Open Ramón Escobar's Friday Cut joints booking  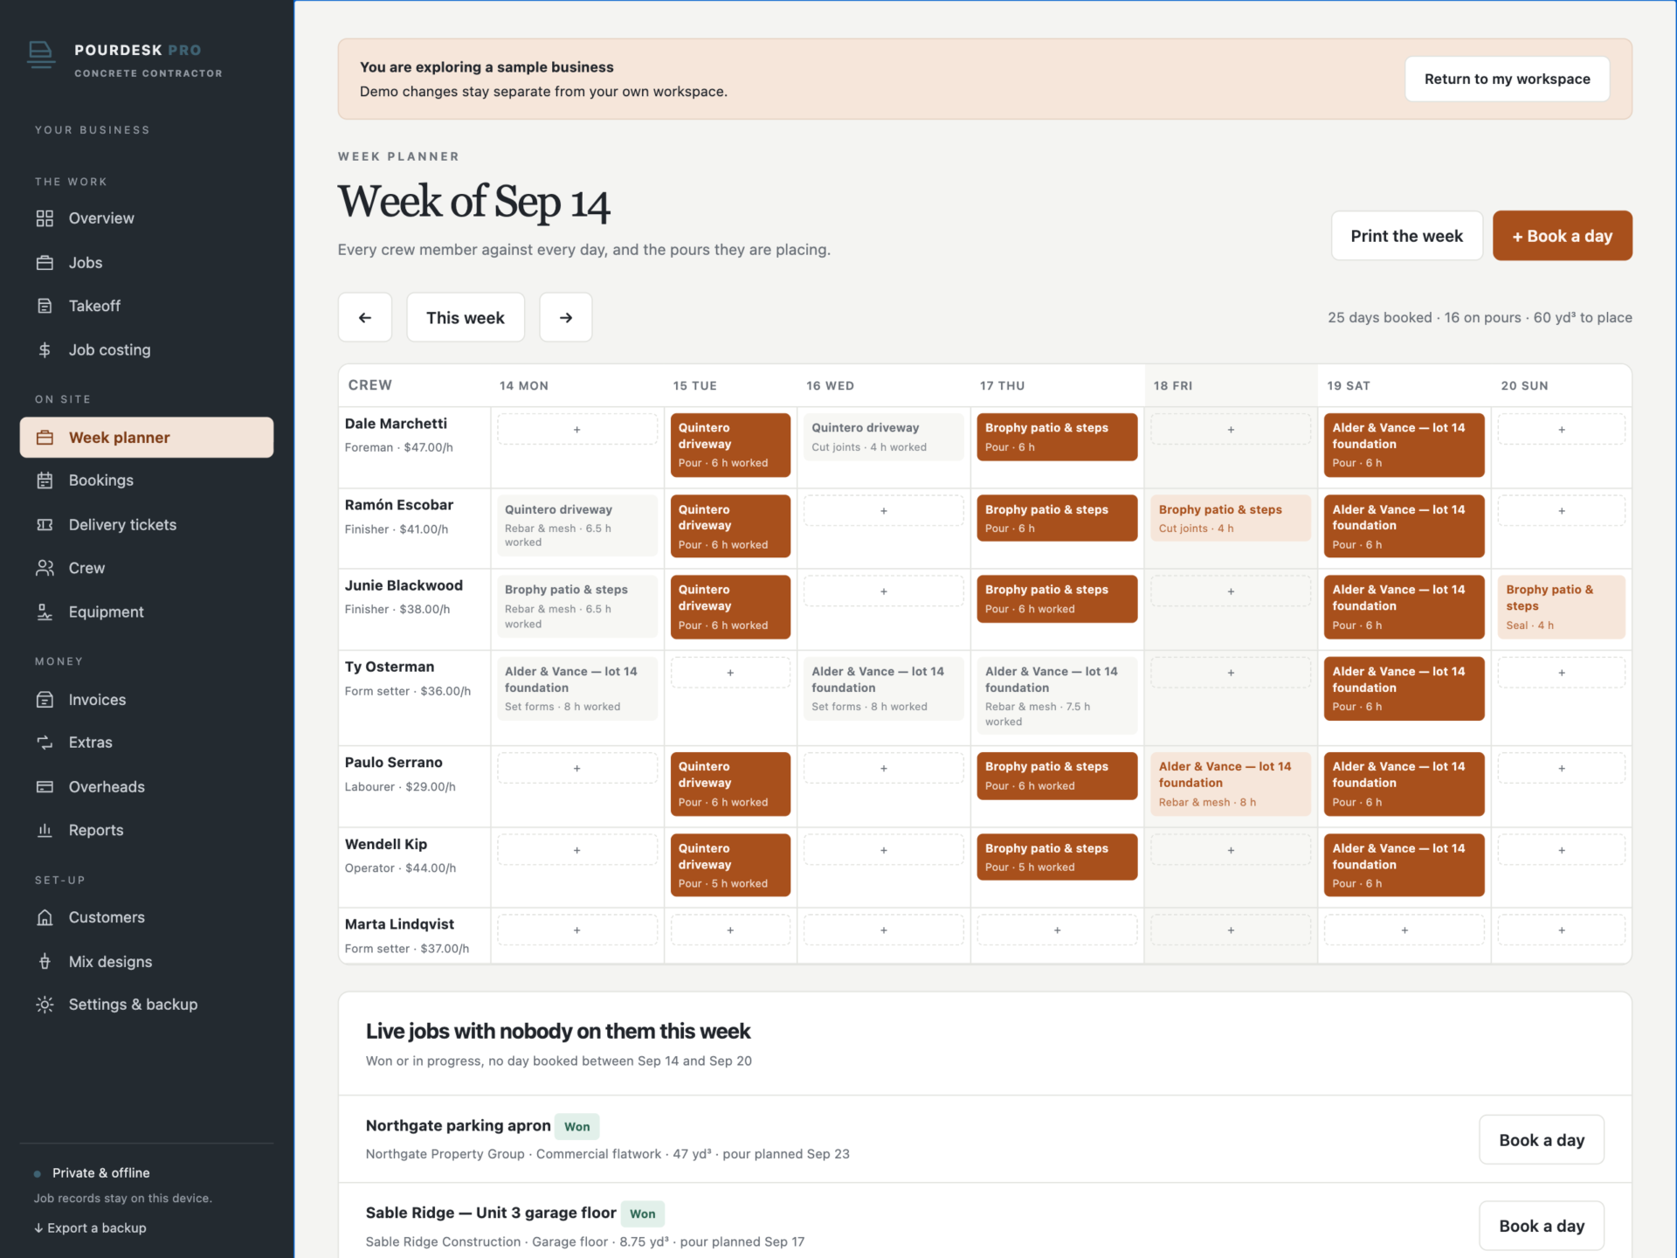1230,518
